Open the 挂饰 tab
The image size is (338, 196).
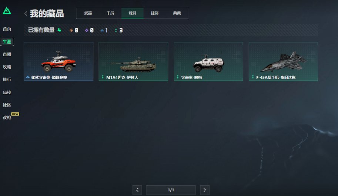pyautogui.click(x=154, y=13)
